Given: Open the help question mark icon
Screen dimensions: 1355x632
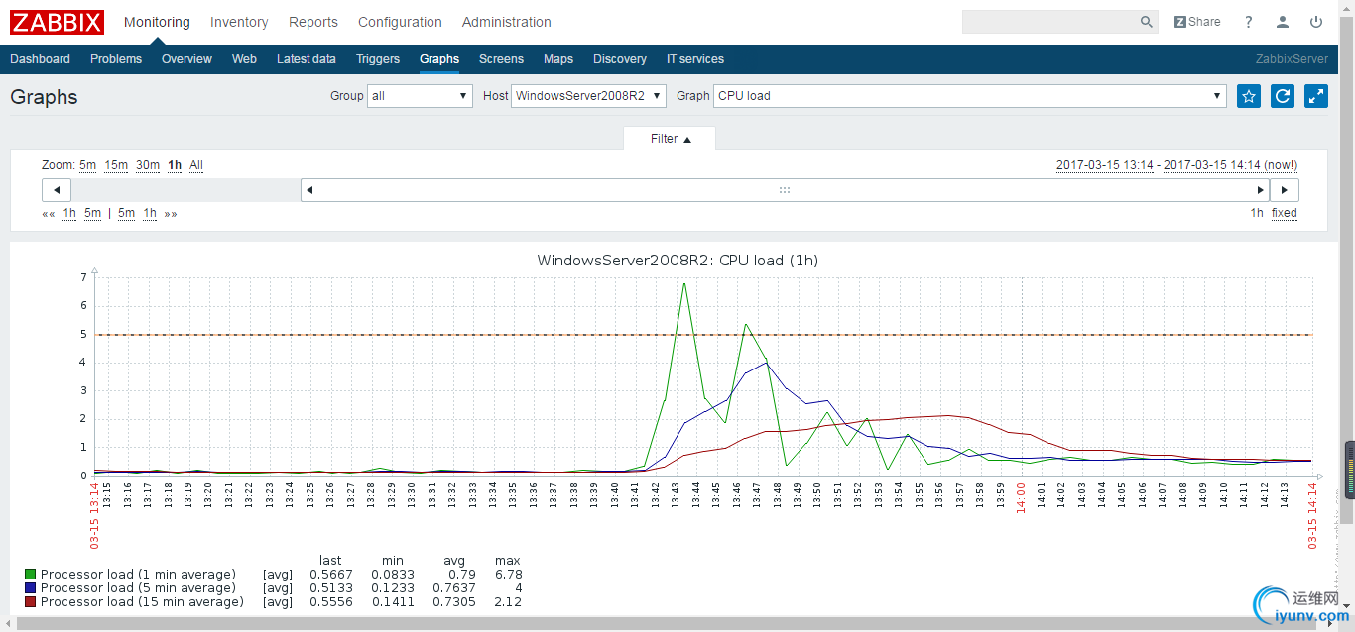Looking at the screenshot, I should pos(1249,22).
